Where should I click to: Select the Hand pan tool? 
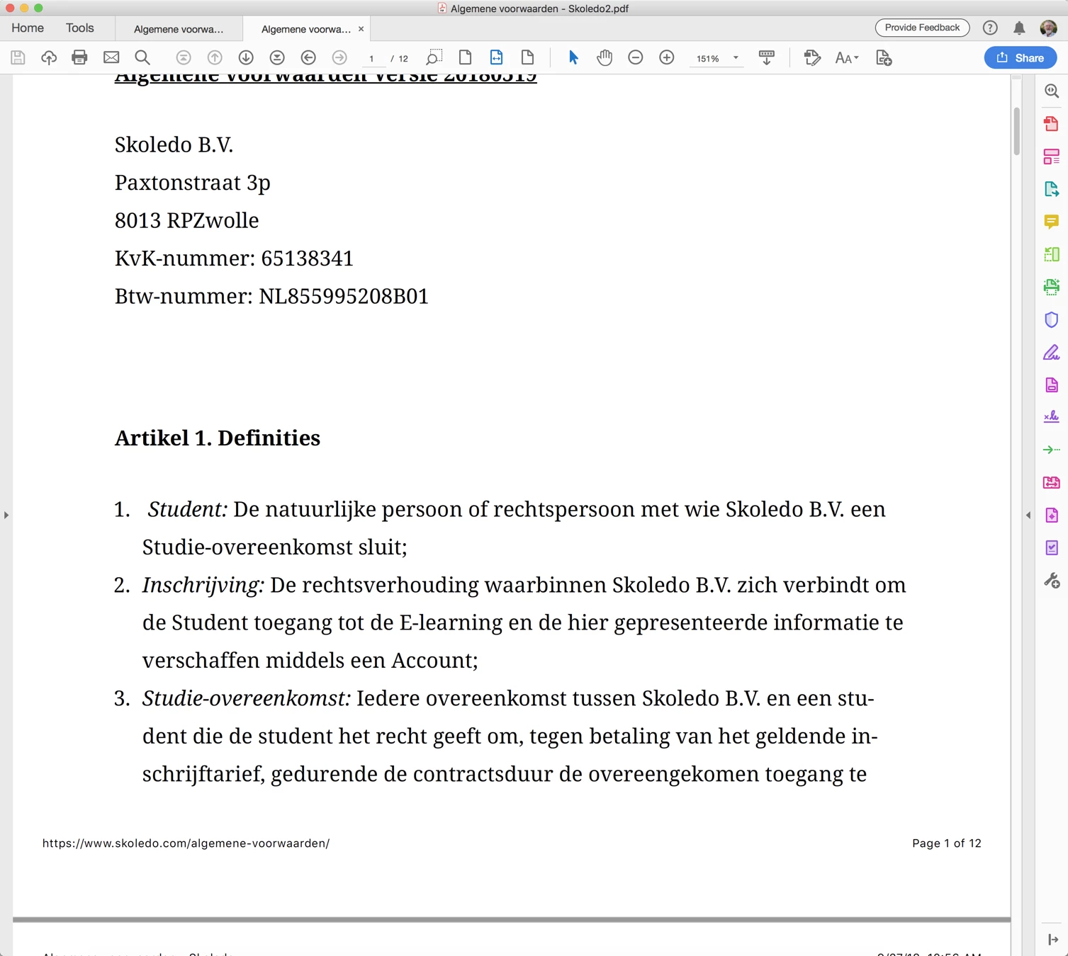[604, 57]
